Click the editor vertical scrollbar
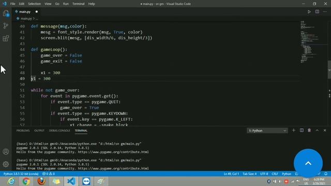331x186 pixels. coord(329,70)
